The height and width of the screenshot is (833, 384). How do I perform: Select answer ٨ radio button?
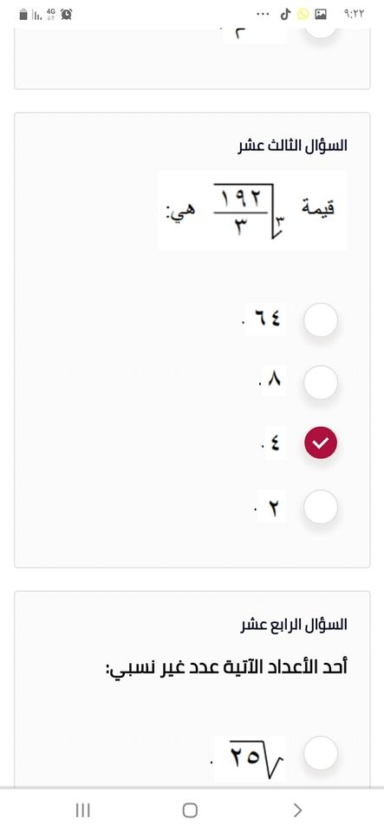coord(321,382)
